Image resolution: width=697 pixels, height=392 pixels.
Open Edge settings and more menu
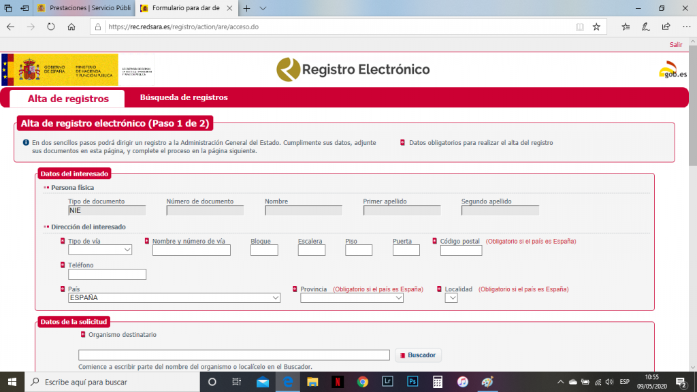[685, 27]
